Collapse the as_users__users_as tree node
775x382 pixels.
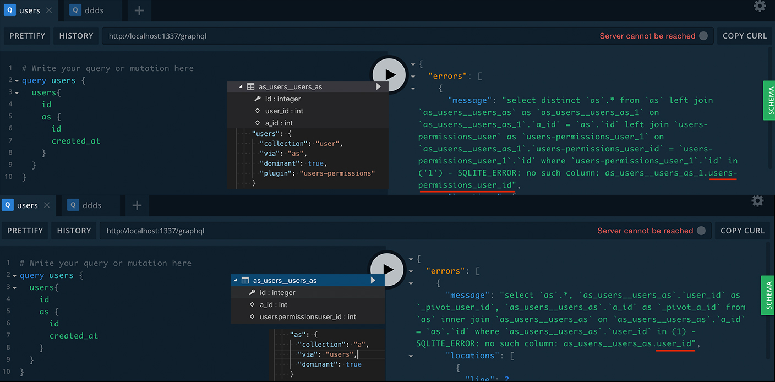[x=241, y=86]
